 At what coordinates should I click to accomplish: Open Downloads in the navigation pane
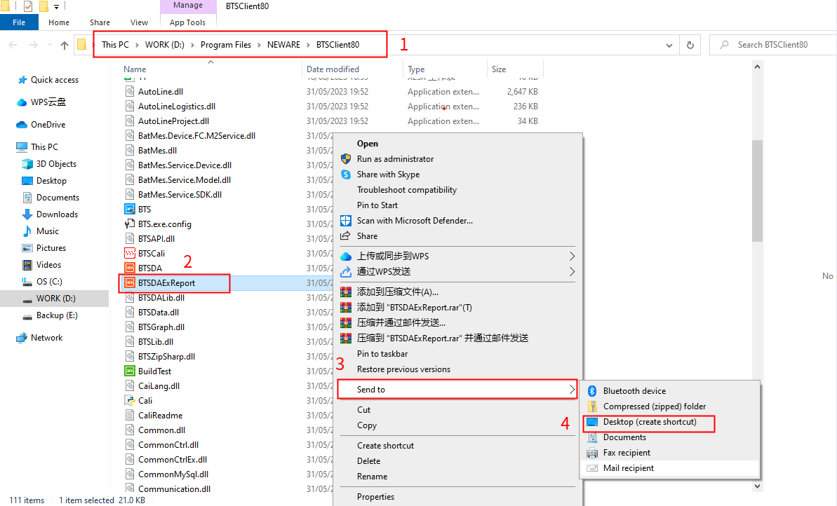(x=57, y=214)
